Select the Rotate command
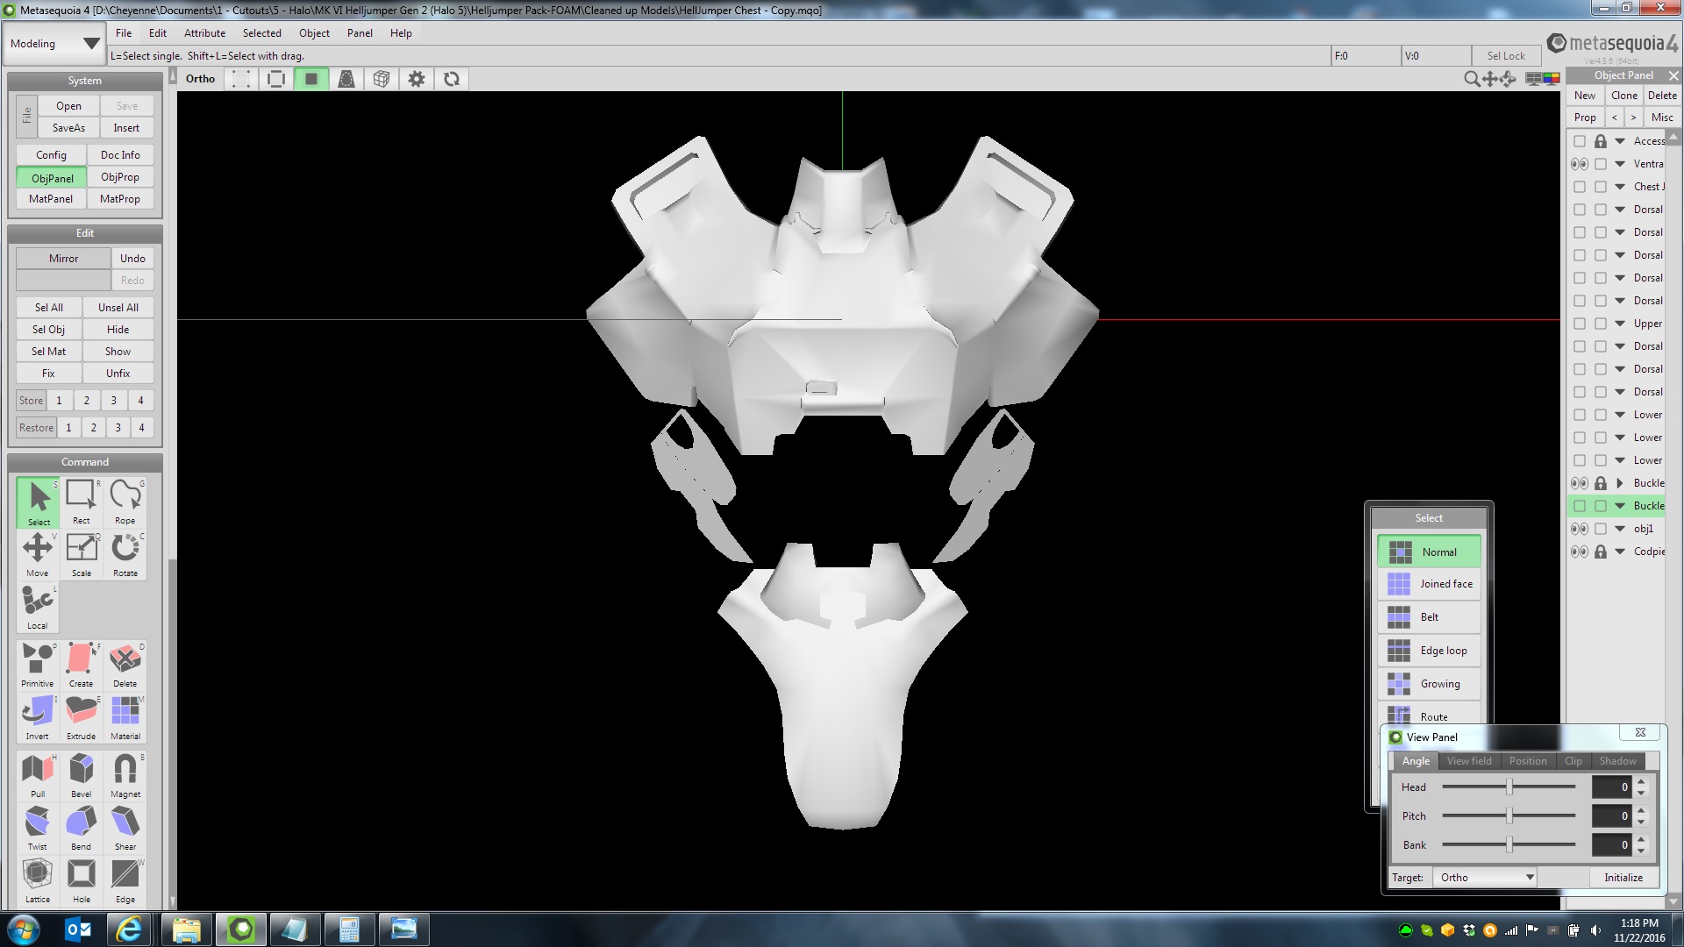The image size is (1684, 947). (125, 553)
